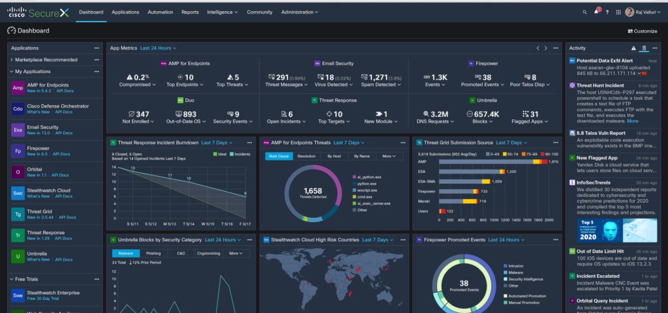Click More link in Threat Hunt Incident
Viewport: 668px width, 313px height.
coord(633,121)
